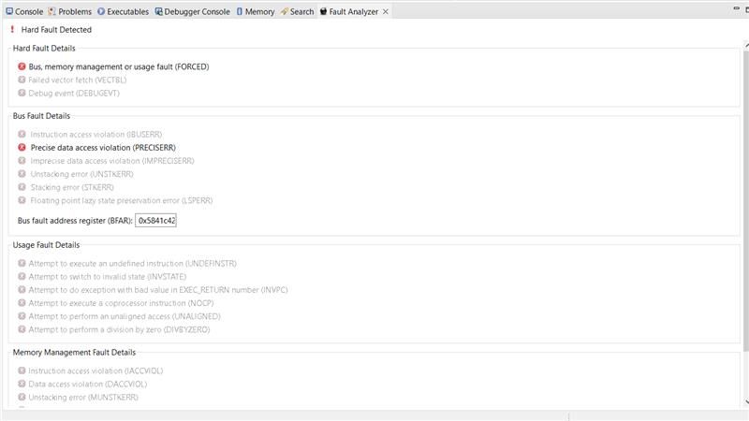This screenshot has width=749, height=421.
Task: Click 'Attempt to execute an undefined instruction' text
Action: click(x=106, y=264)
